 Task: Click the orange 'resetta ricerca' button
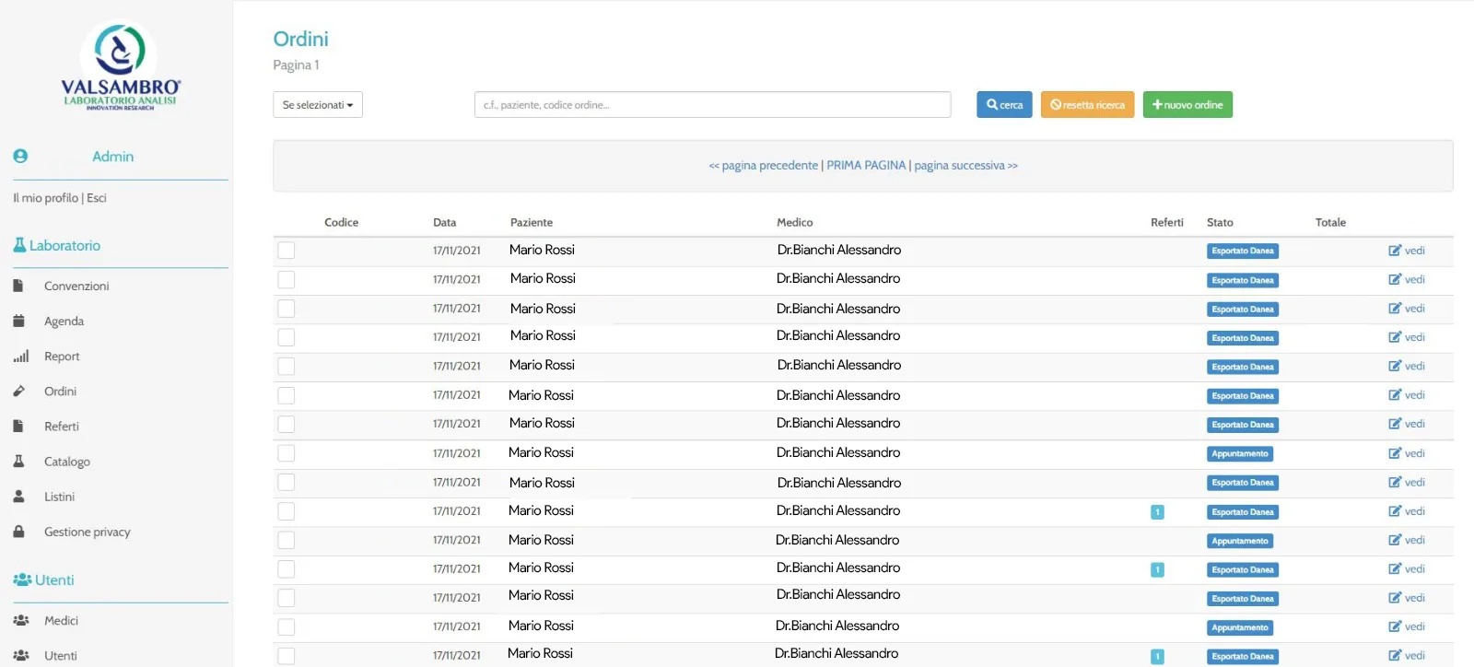(1088, 105)
